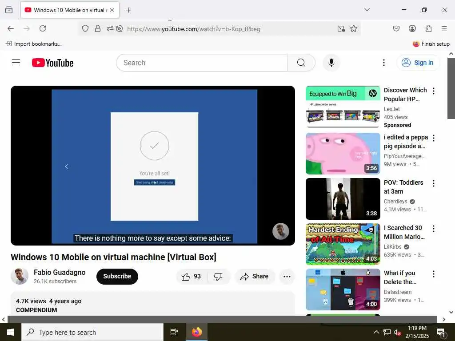The image size is (455, 341).
Task: Open the HP printer sponsored thumbnail
Action: coord(343,107)
